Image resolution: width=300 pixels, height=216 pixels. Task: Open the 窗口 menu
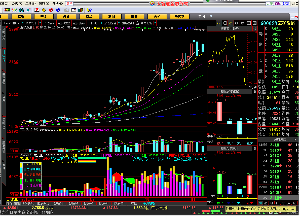tap(44, 4)
